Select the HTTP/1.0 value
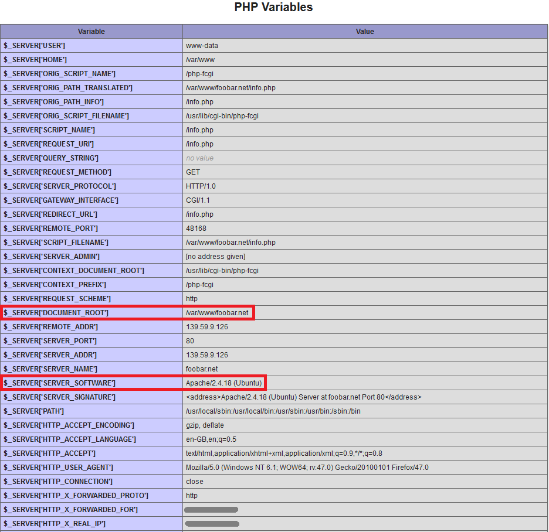The width and height of the screenshot is (549, 532). pos(201,186)
